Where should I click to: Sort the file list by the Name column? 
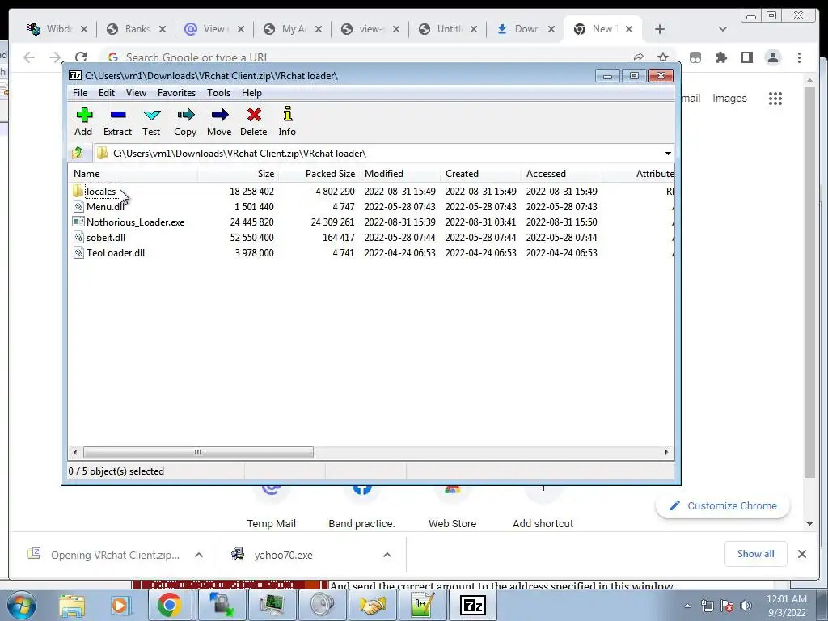pos(133,174)
